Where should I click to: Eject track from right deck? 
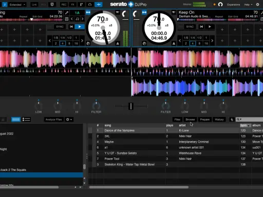[x=174, y=44]
